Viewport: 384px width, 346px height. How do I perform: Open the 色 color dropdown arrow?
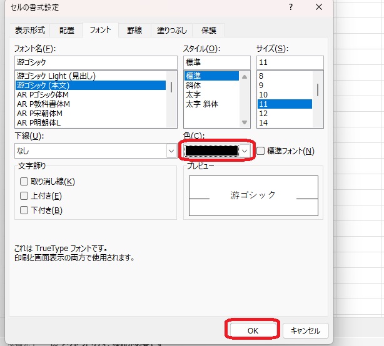click(245, 151)
